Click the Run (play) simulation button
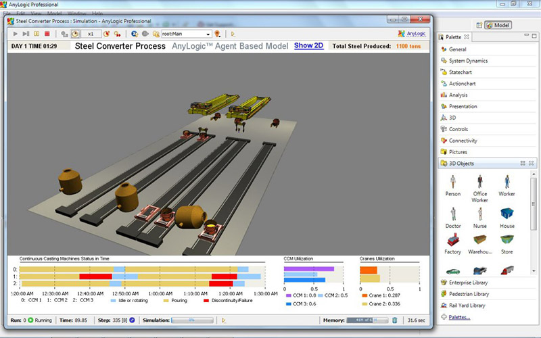This screenshot has height=338, width=541. [15, 34]
